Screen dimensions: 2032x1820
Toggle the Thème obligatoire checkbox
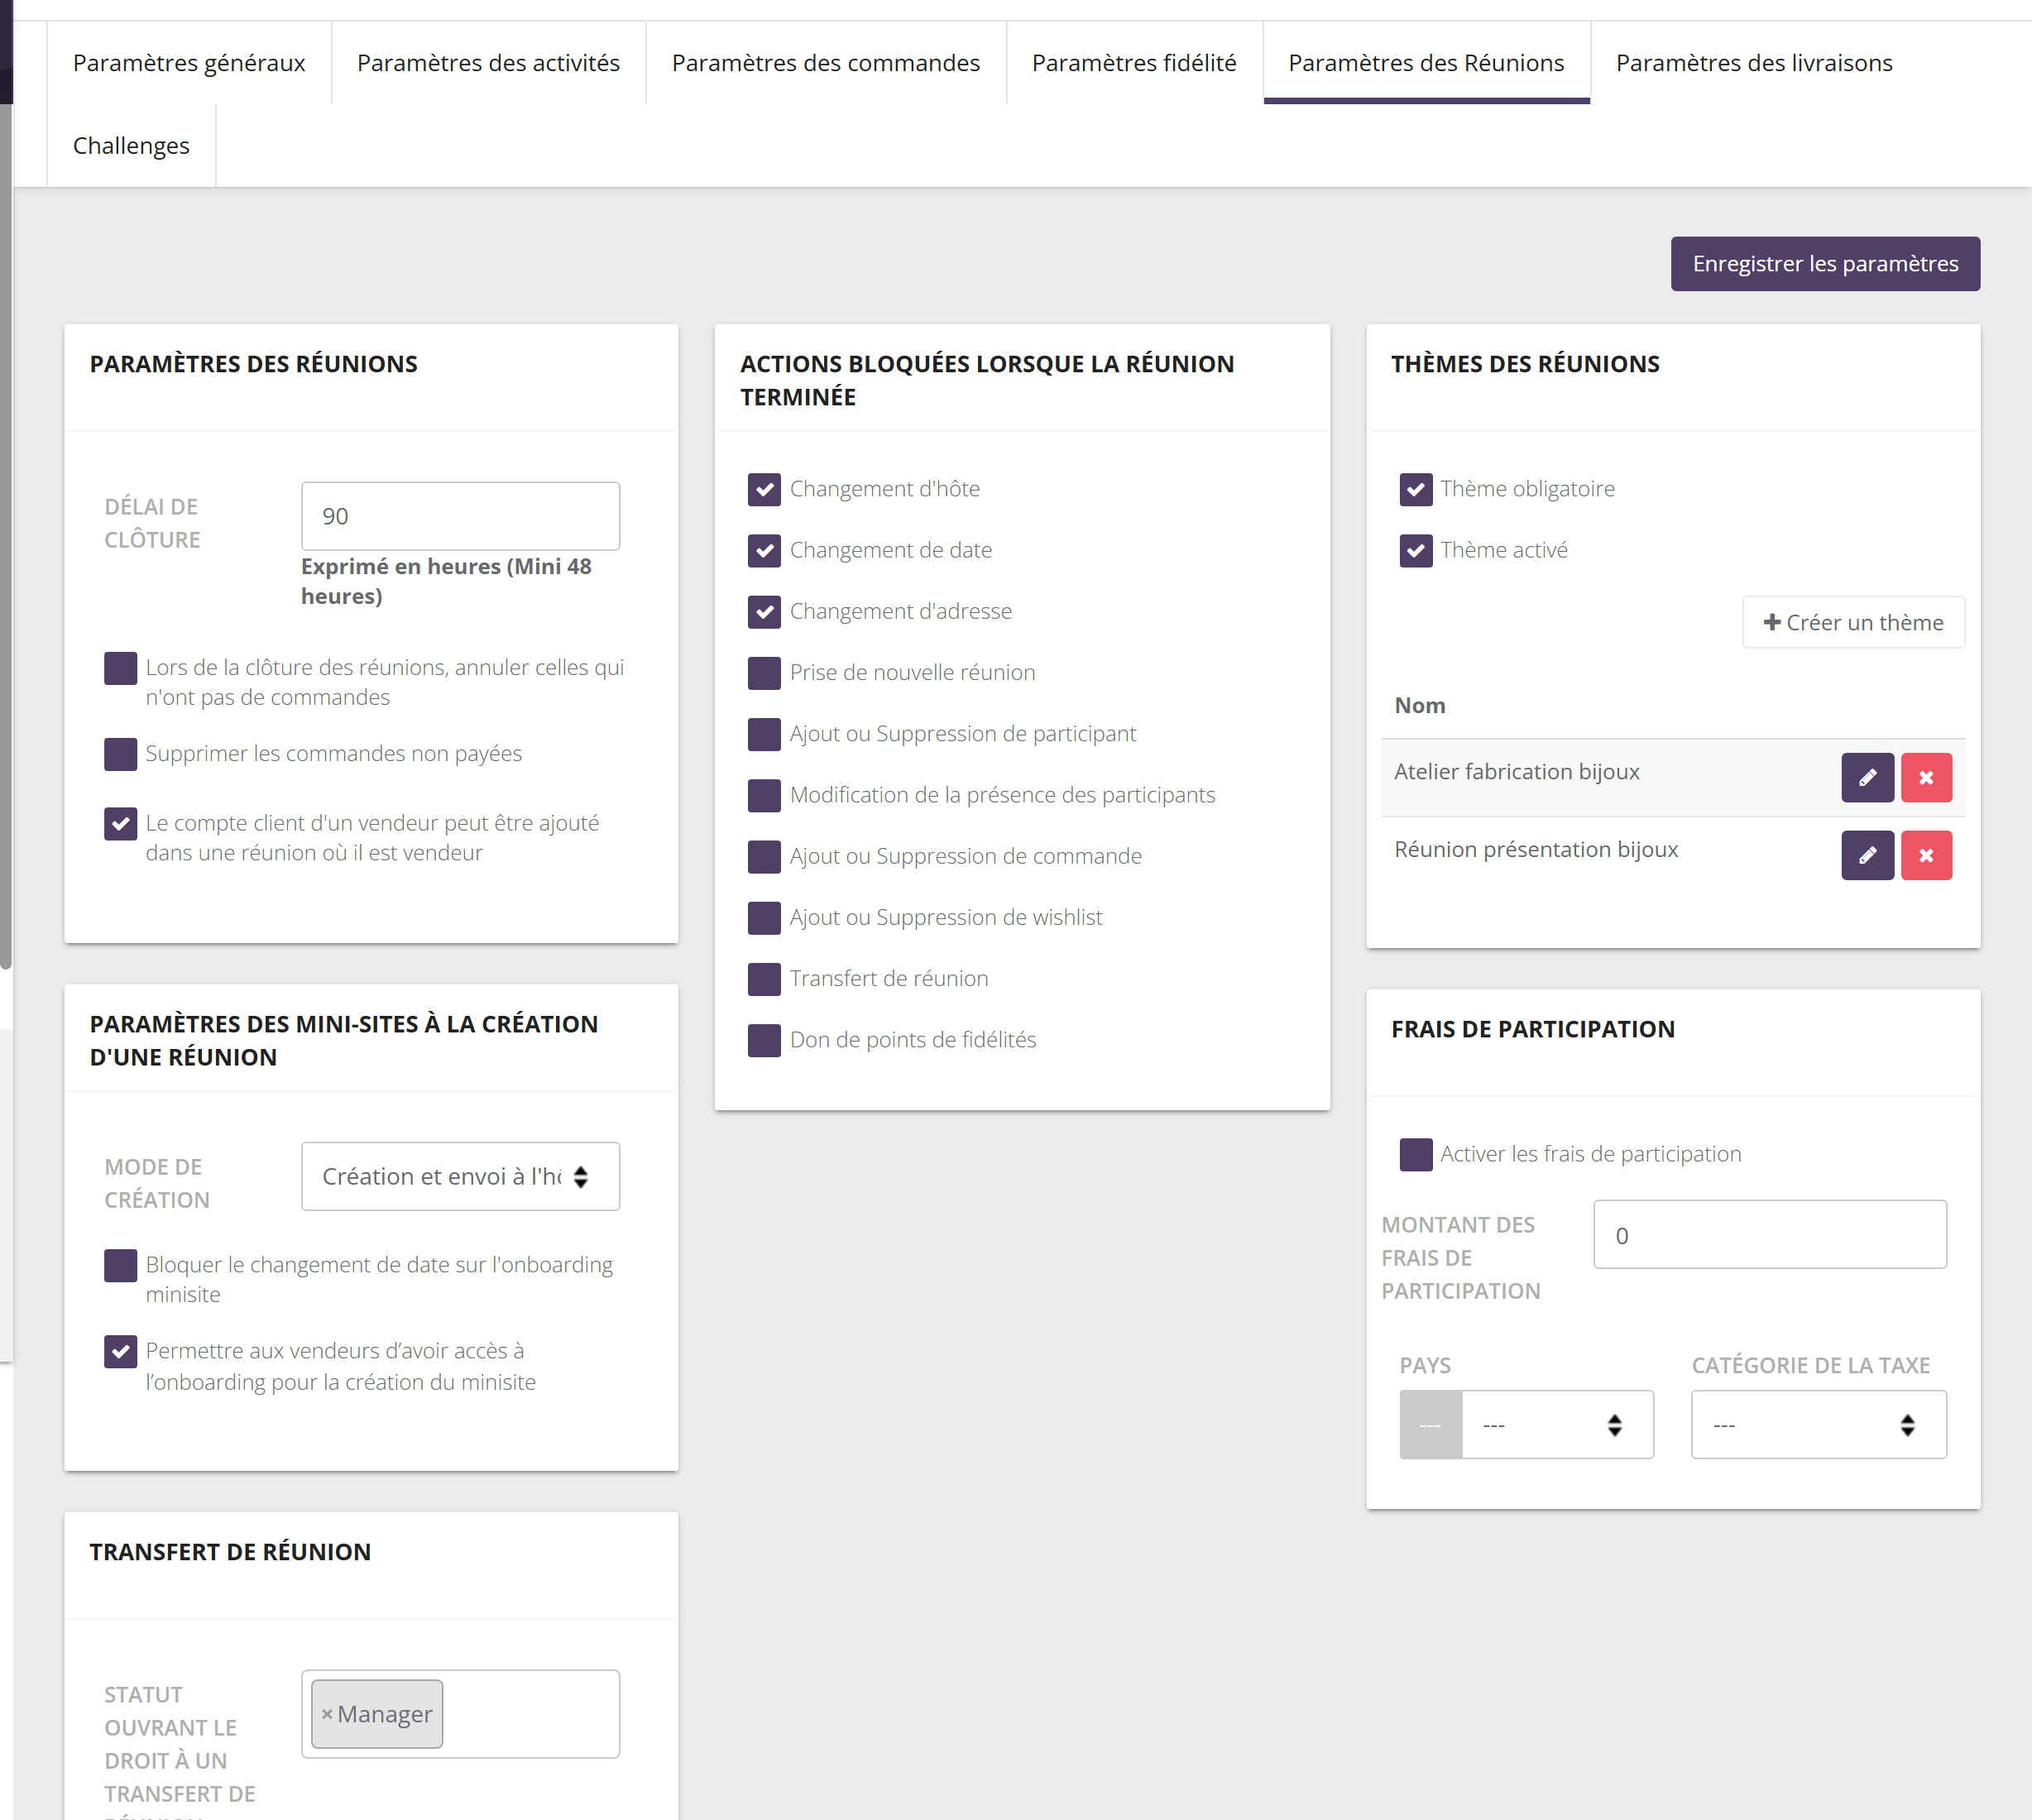coord(1415,489)
